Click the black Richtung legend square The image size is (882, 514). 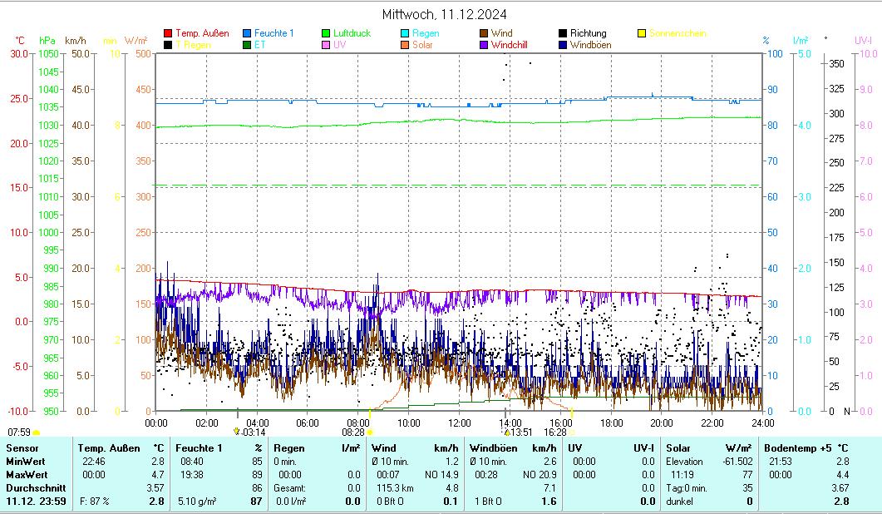click(x=563, y=33)
